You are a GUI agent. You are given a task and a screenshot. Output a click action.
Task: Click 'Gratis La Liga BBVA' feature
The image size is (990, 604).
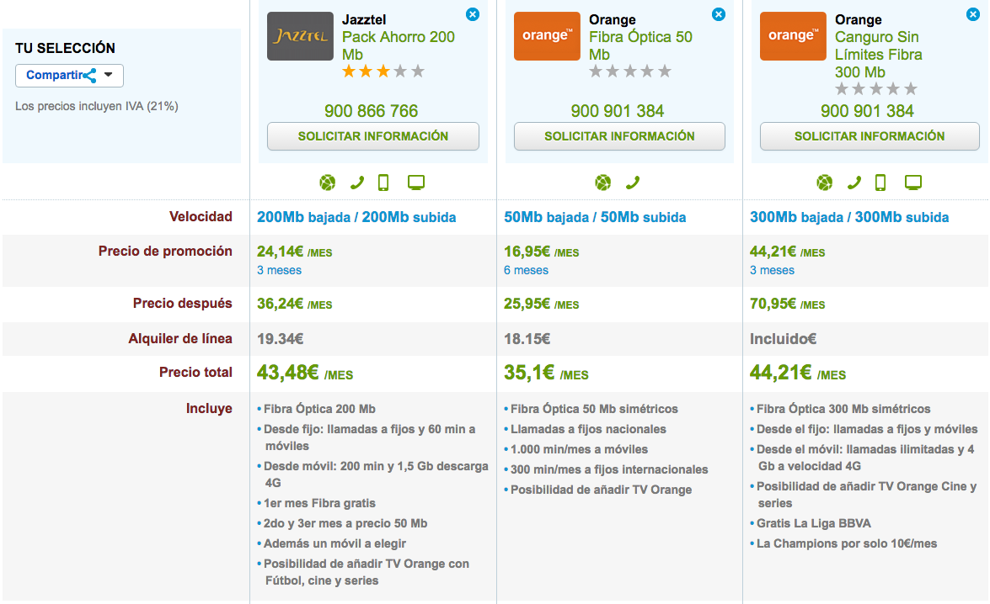tap(814, 523)
